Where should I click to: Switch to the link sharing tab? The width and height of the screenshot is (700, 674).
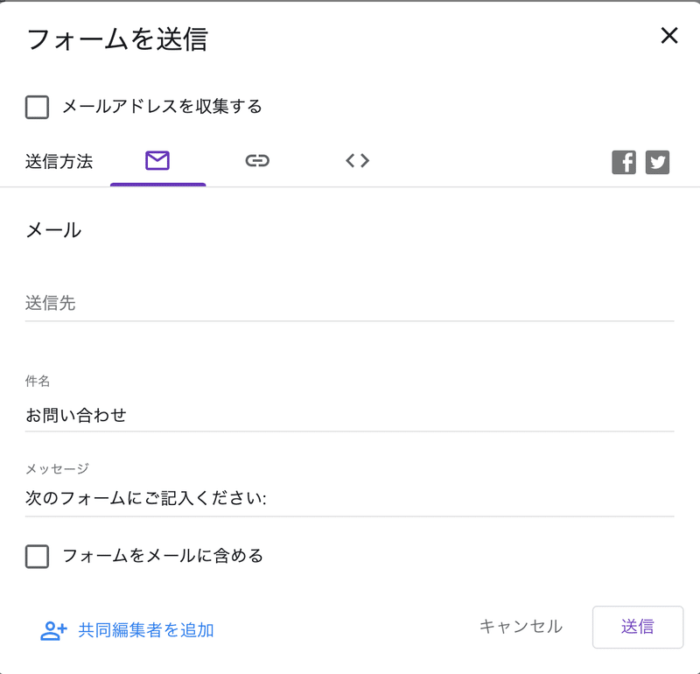(257, 161)
